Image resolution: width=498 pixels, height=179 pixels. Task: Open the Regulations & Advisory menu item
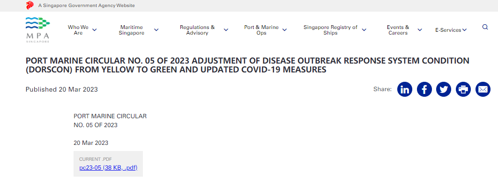click(197, 30)
